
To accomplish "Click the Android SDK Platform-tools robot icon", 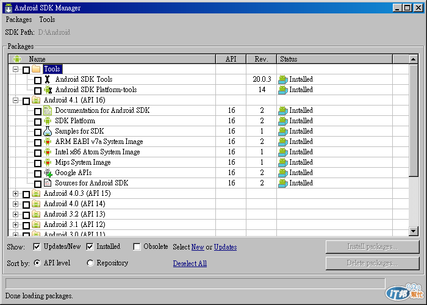I will [x=48, y=90].
